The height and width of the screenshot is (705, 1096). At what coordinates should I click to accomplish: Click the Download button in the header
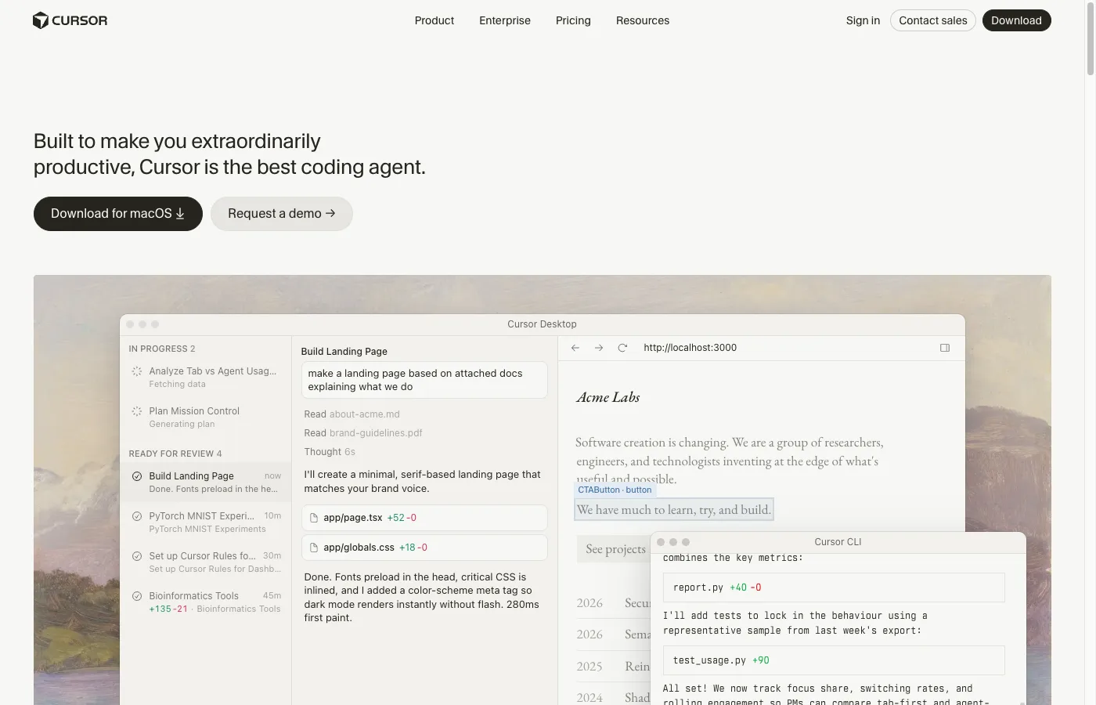[x=1016, y=20]
